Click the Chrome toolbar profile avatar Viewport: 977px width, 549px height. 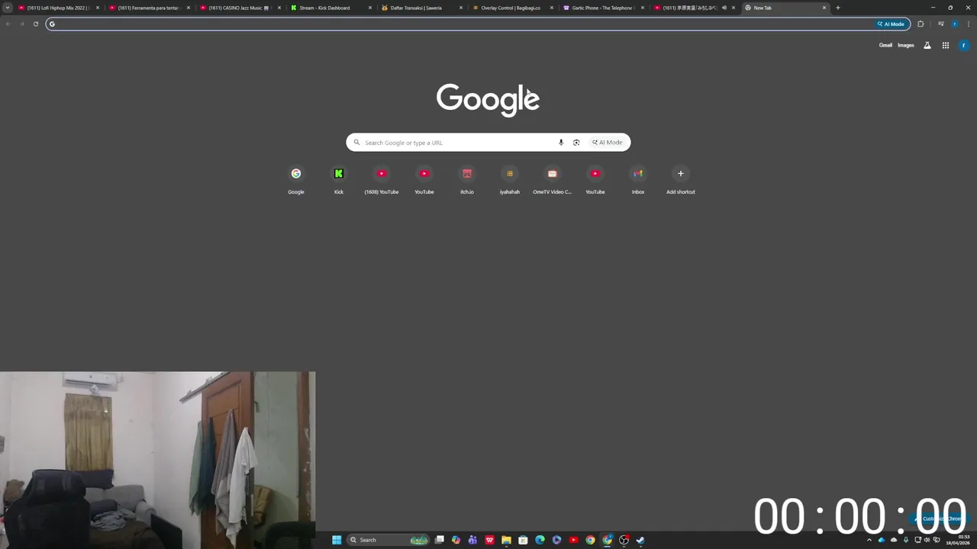point(955,24)
